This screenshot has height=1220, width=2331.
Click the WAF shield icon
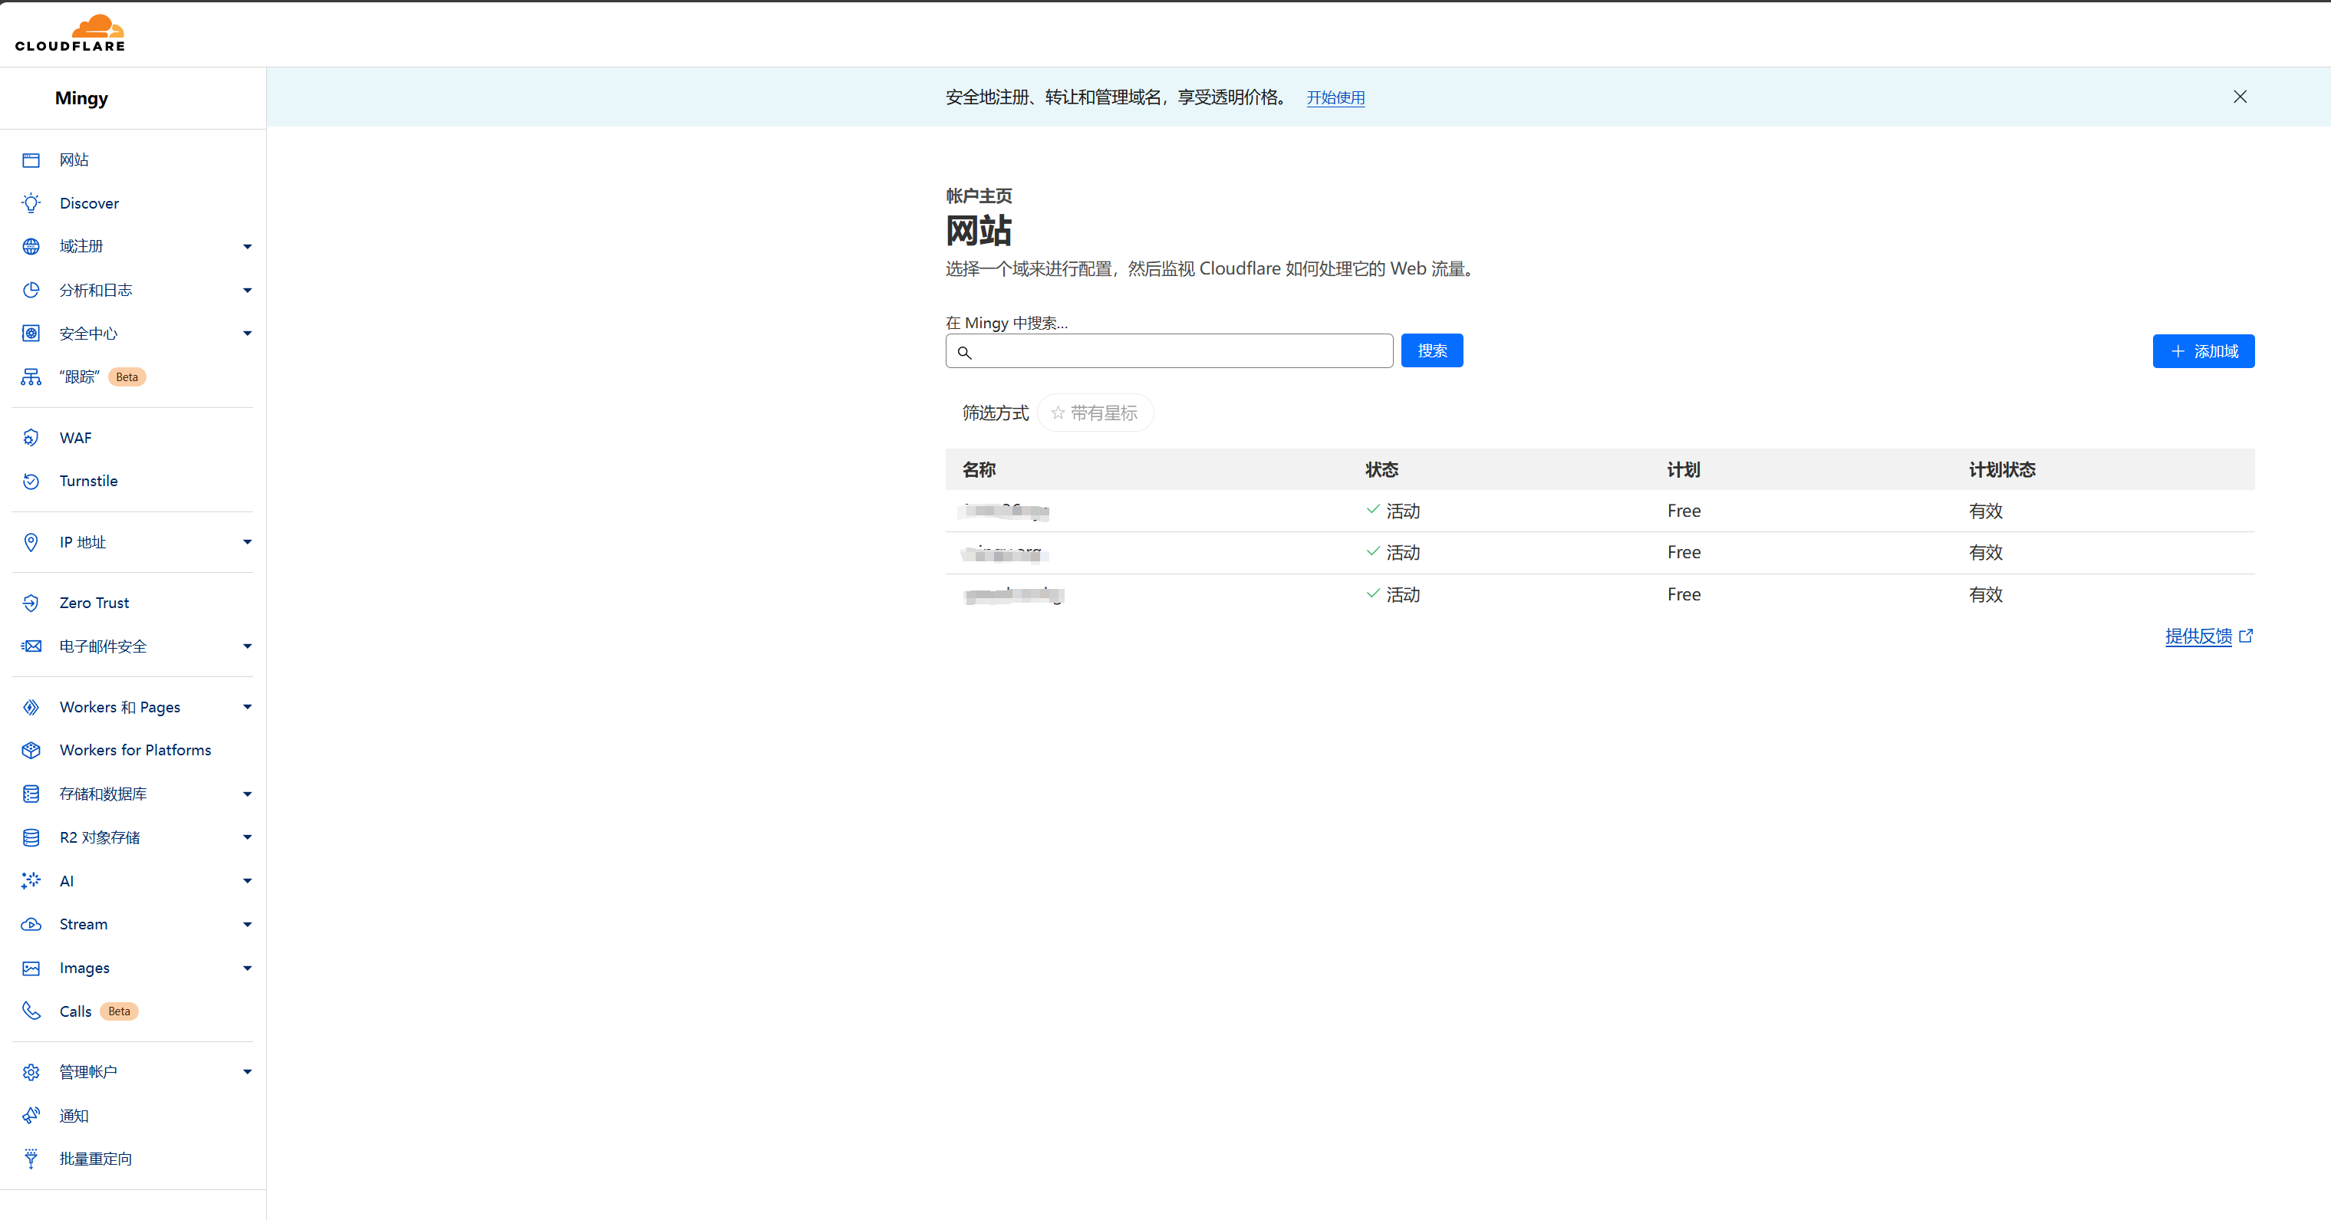[x=31, y=438]
